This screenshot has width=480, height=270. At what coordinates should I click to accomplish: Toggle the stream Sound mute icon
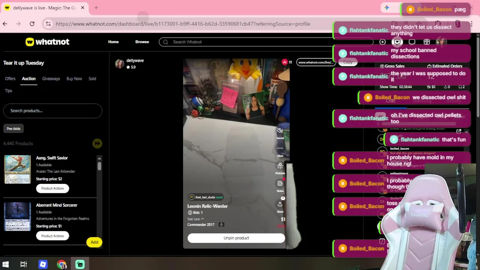pos(280,130)
